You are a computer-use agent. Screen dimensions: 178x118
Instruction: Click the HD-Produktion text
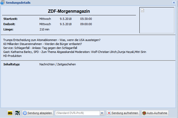point(12,56)
